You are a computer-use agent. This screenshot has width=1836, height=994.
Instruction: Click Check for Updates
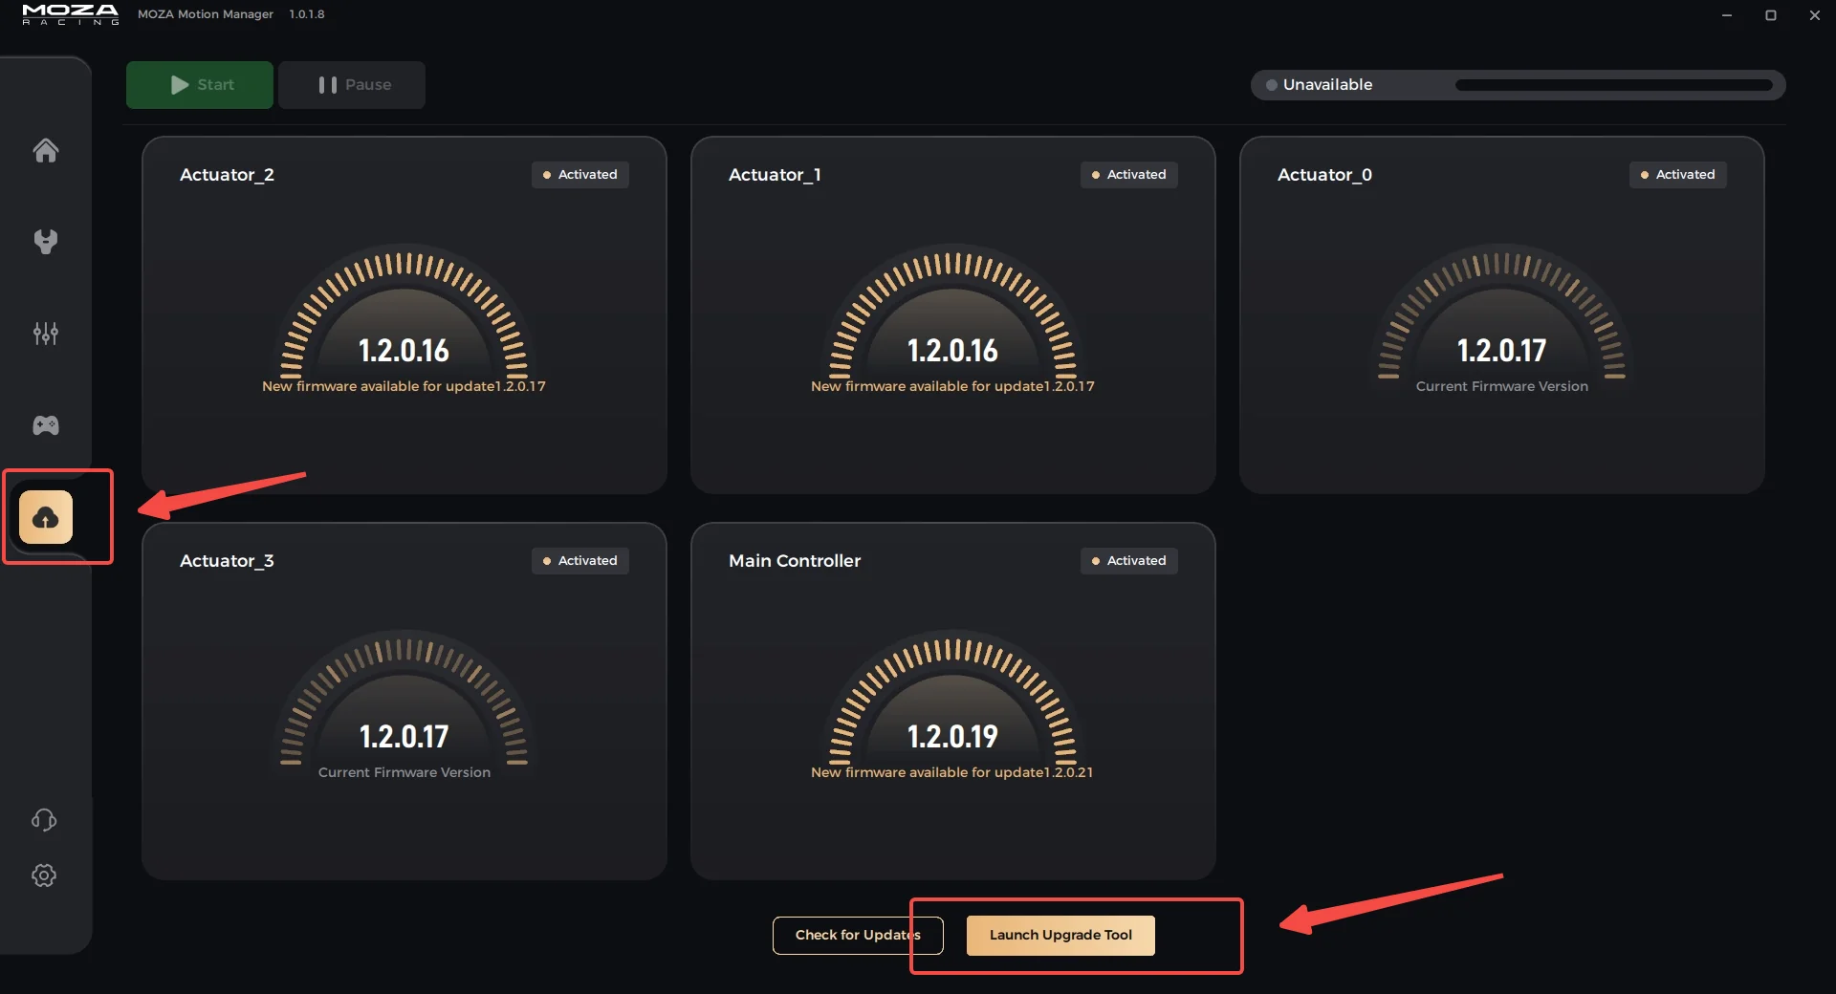coord(858,936)
